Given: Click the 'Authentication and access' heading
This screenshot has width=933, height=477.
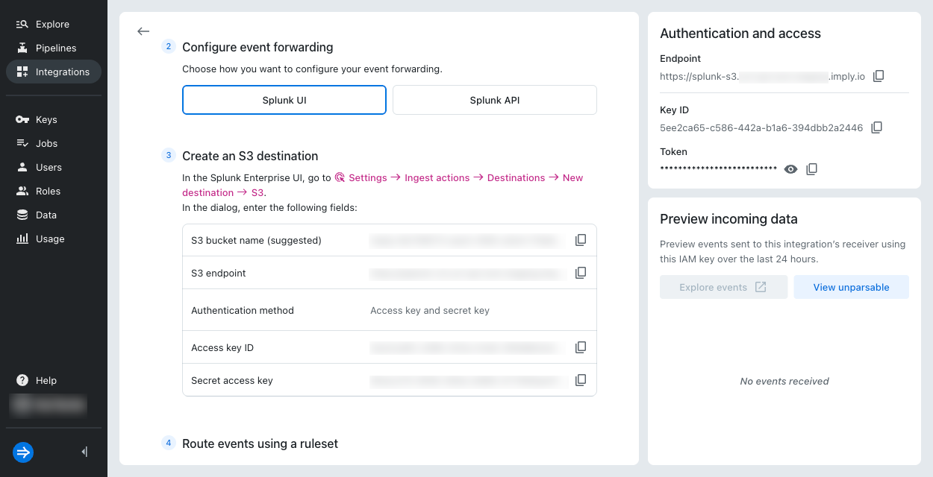Looking at the screenshot, I should (x=740, y=34).
